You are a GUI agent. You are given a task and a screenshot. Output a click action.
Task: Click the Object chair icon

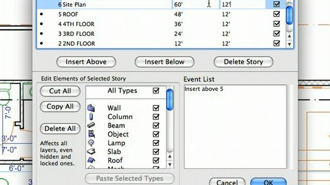[91, 134]
